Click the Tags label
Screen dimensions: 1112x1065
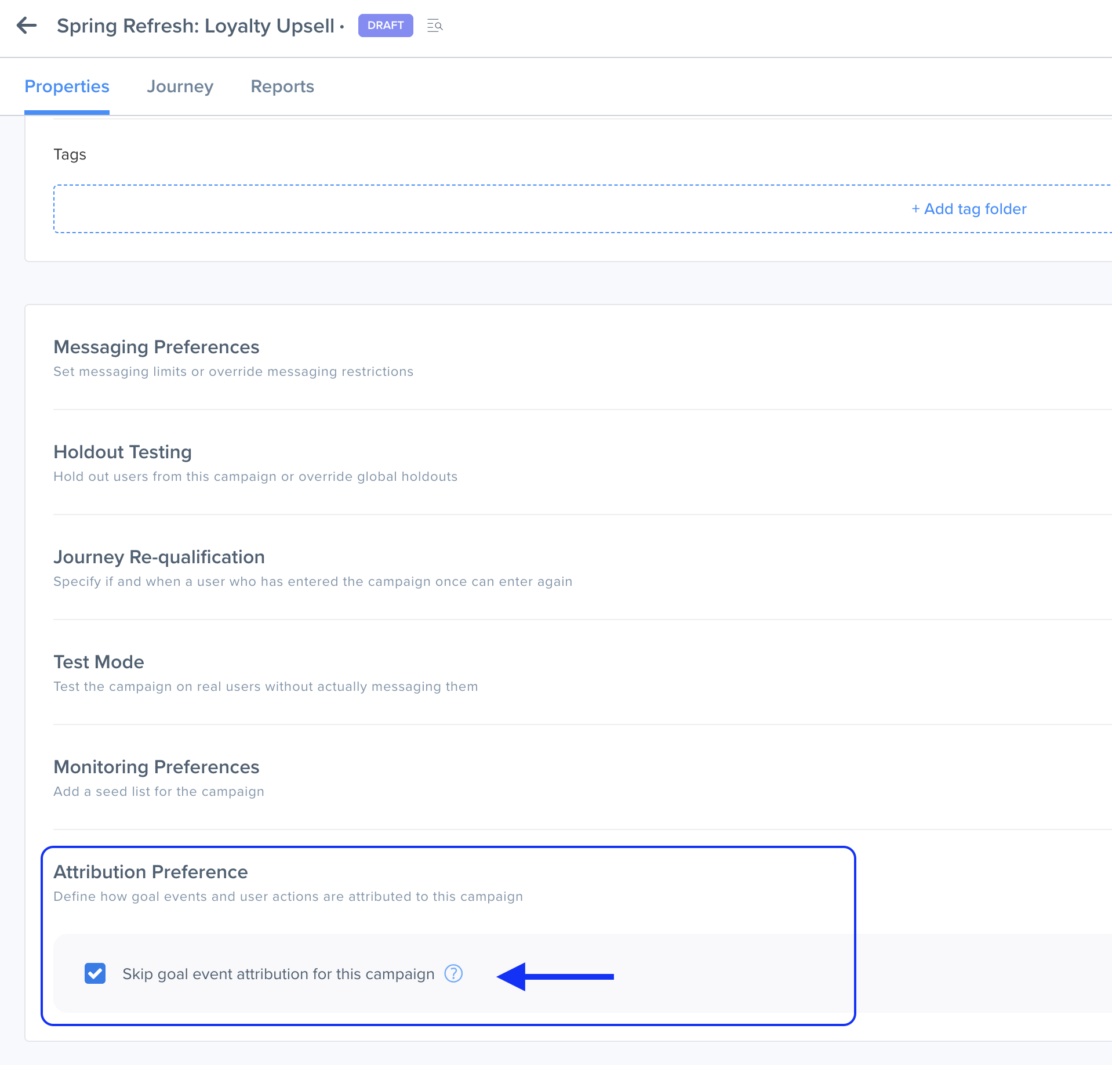point(70,154)
